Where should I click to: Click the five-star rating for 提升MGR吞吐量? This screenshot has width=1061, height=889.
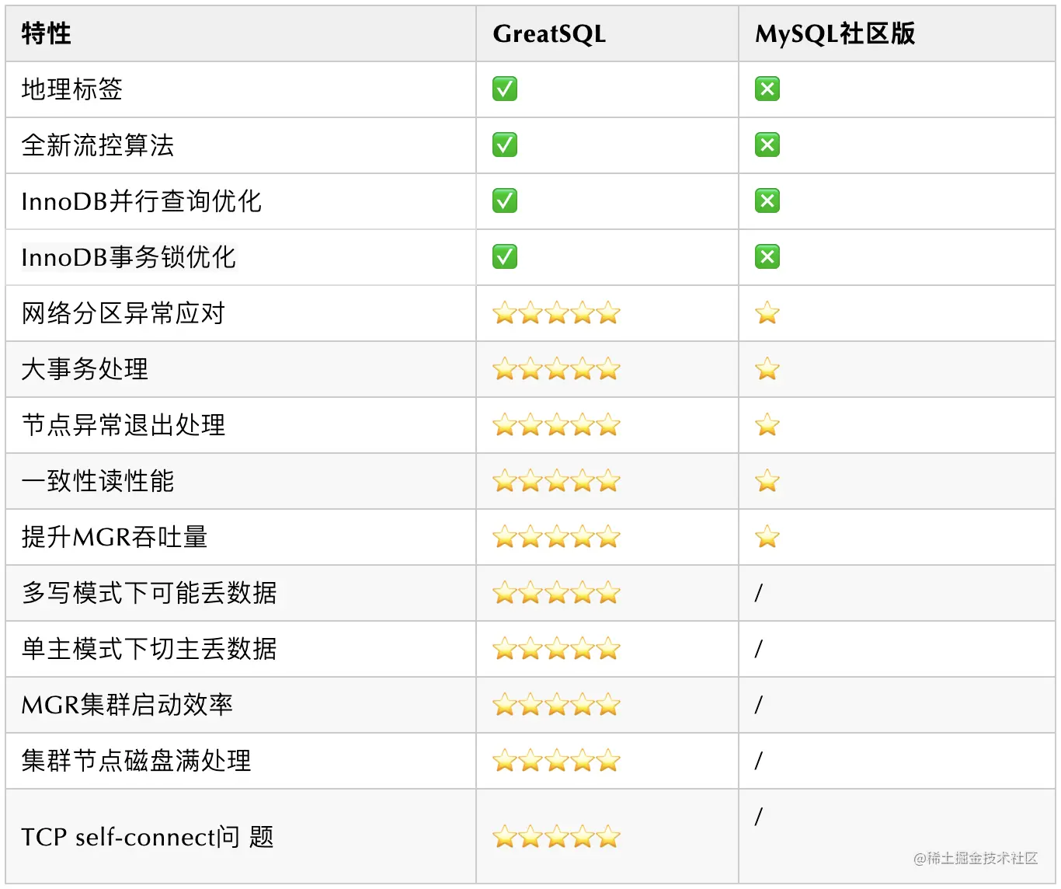pos(556,537)
